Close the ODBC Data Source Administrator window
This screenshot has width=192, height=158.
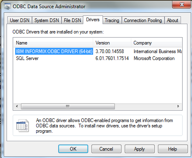click(181, 4)
